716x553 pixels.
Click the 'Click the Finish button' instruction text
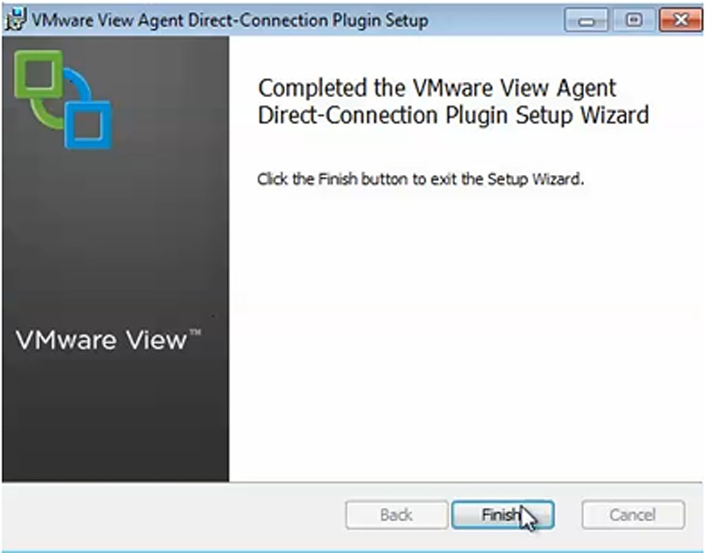420,178
